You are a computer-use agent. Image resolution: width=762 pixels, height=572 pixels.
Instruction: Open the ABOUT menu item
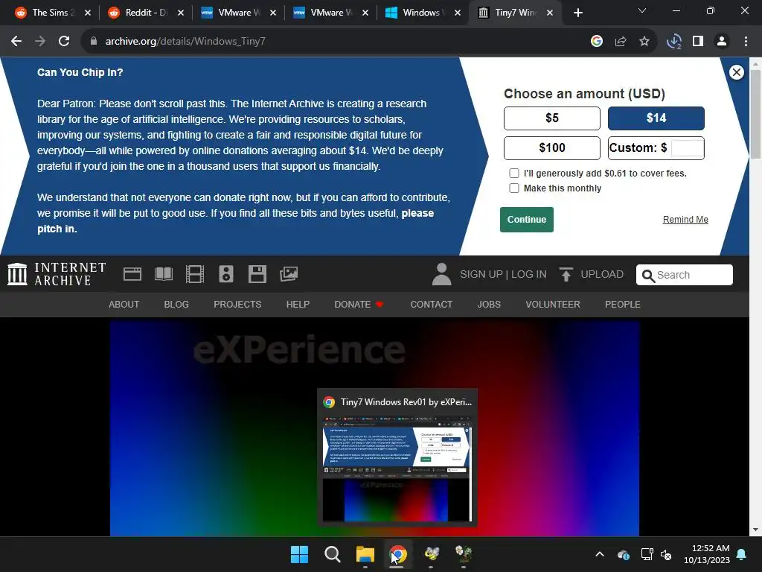[x=124, y=305]
